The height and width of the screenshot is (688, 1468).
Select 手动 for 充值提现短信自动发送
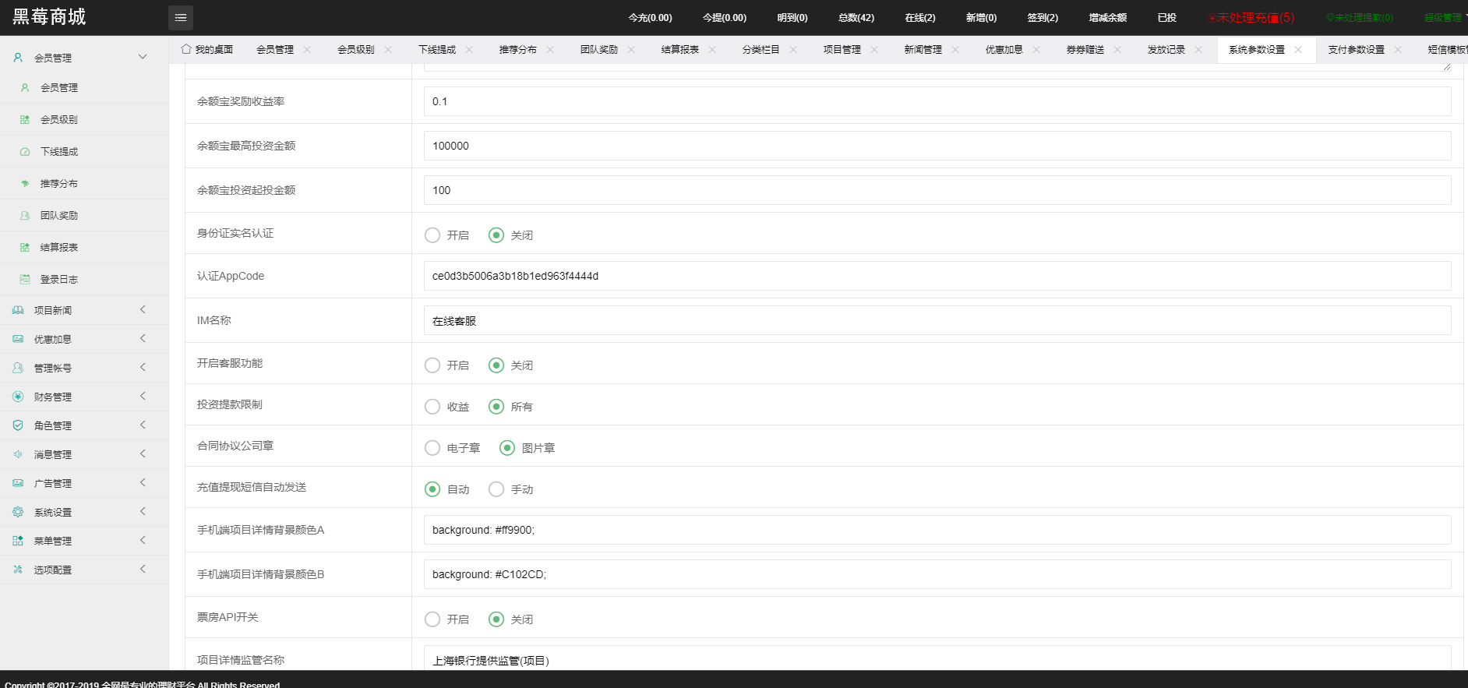point(496,489)
